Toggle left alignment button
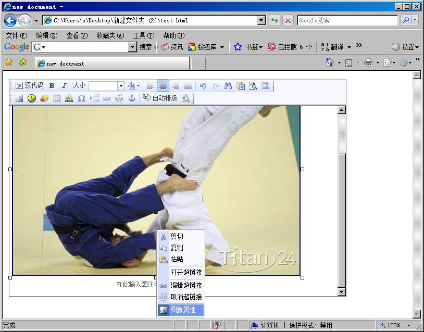The width and height of the screenshot is (424, 332). coord(150,86)
